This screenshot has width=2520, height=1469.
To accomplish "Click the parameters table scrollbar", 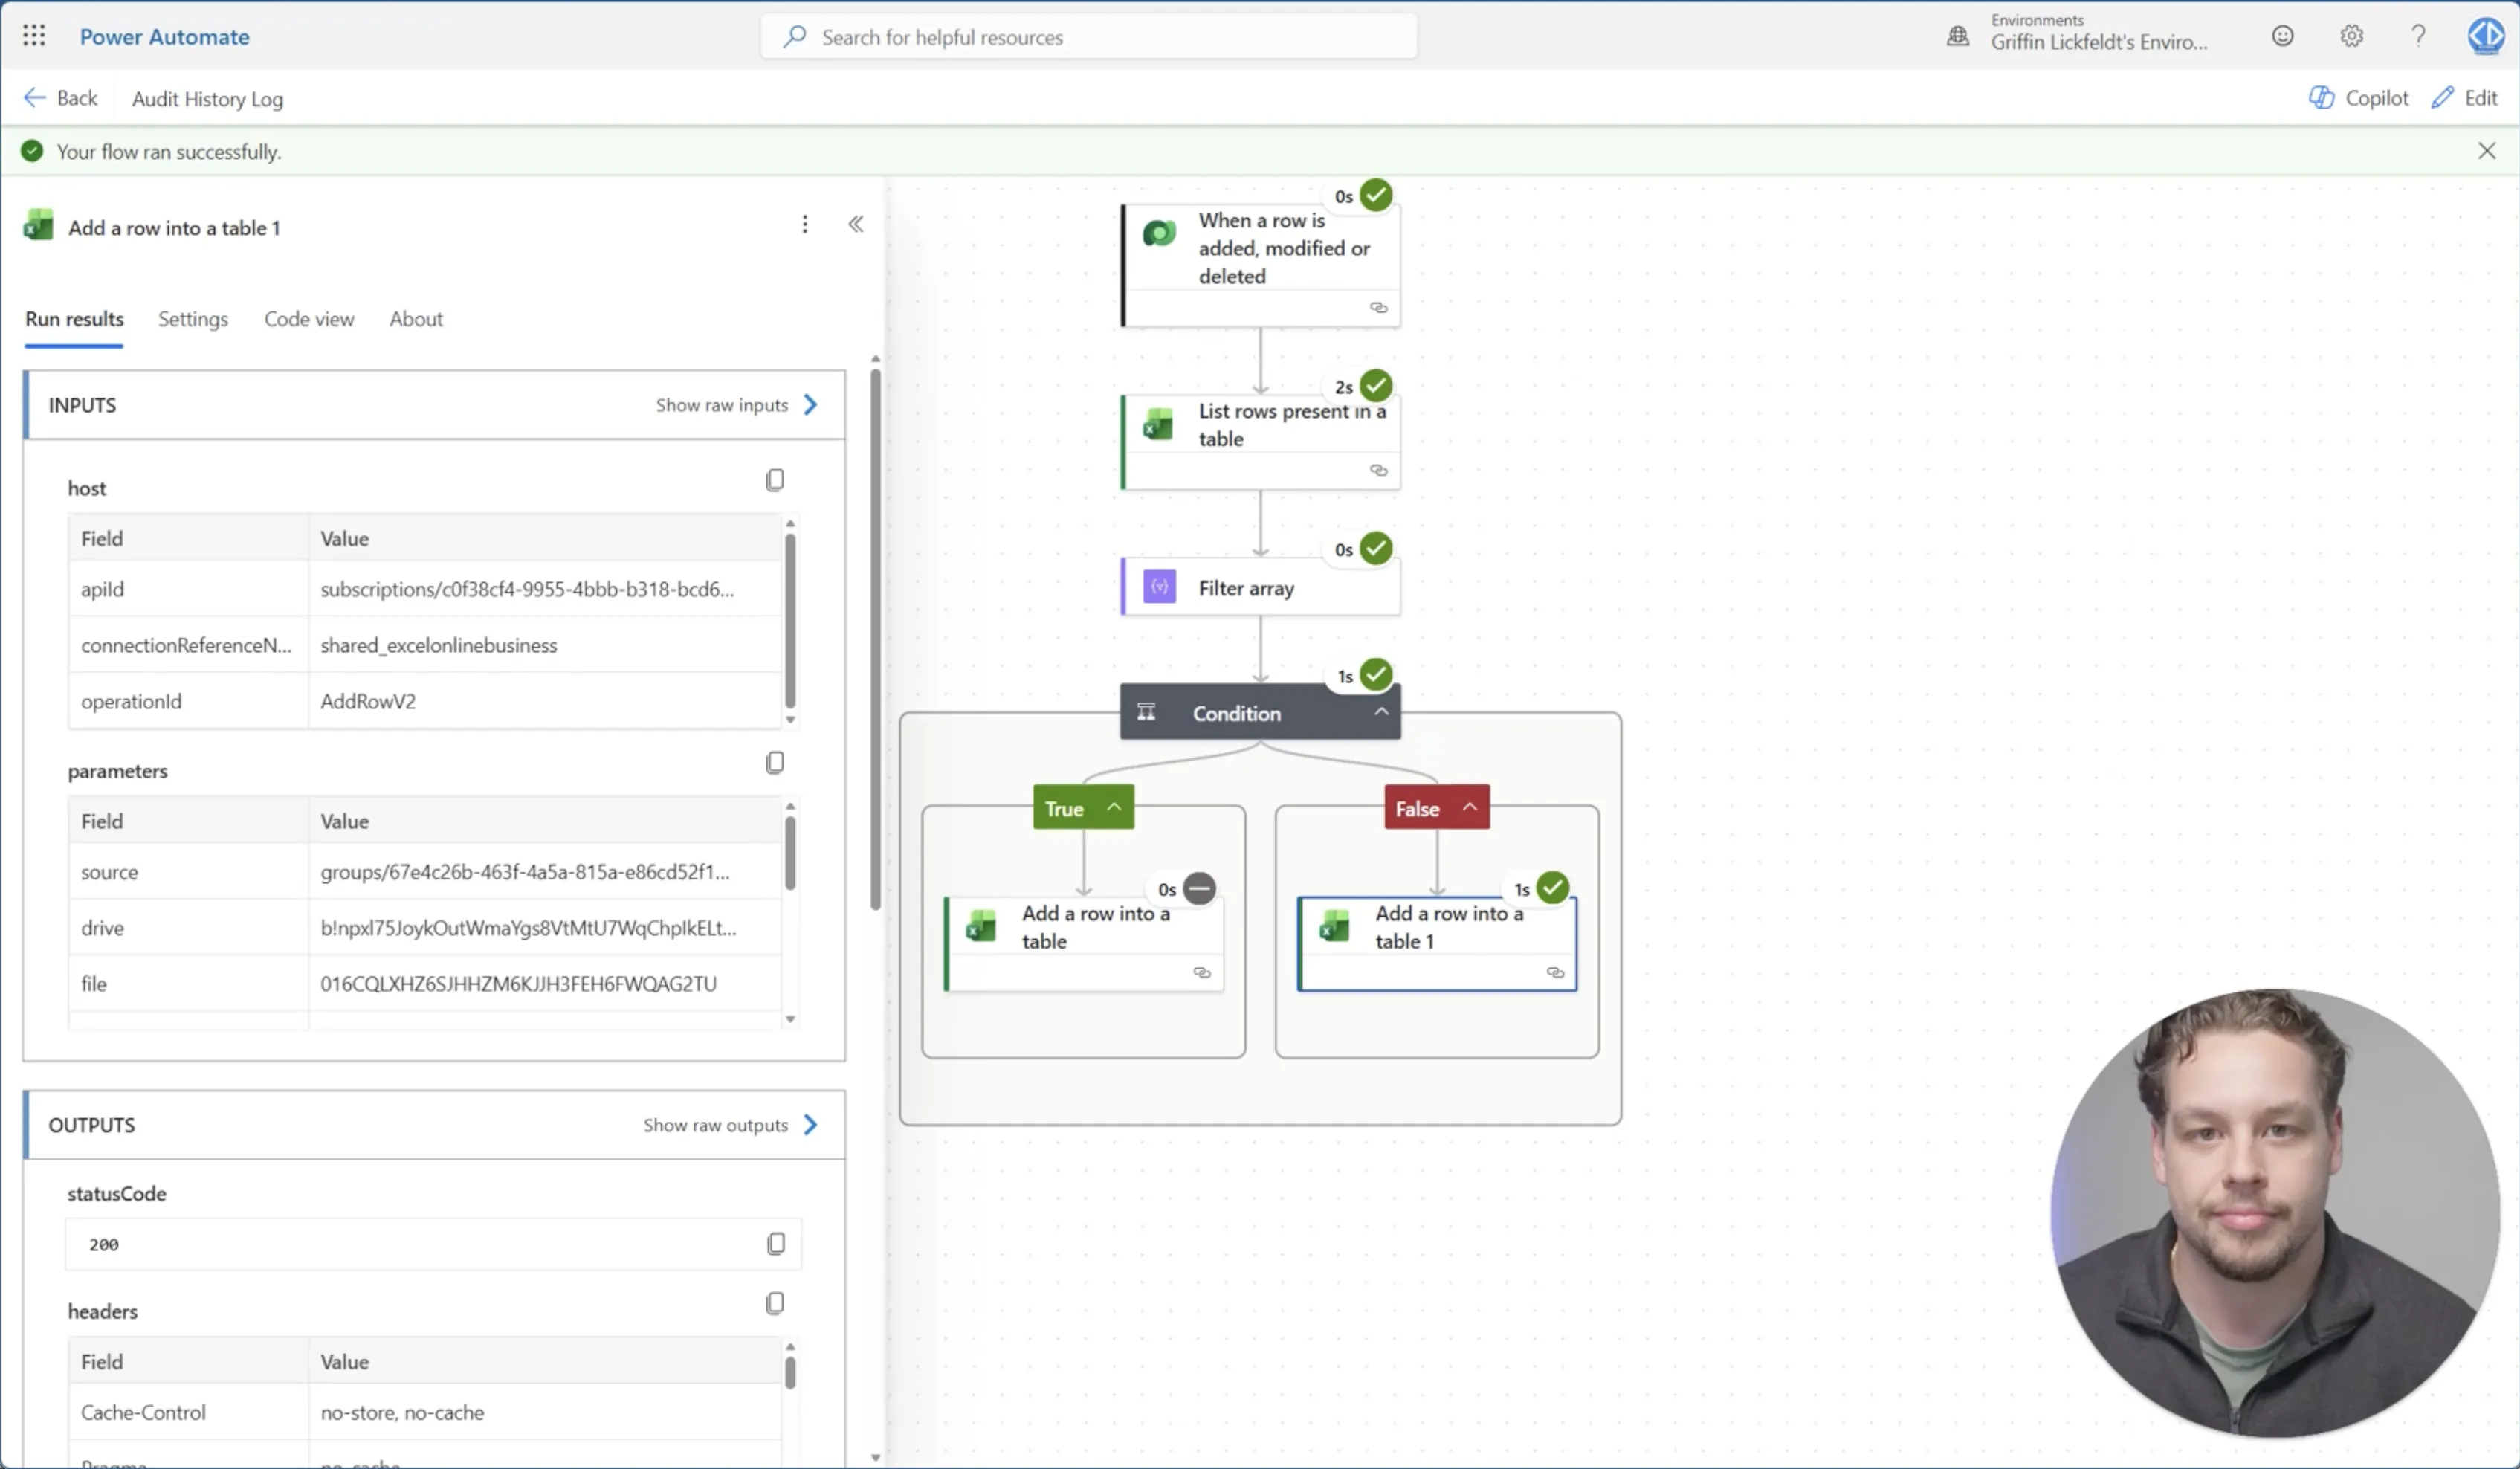I will click(x=790, y=853).
